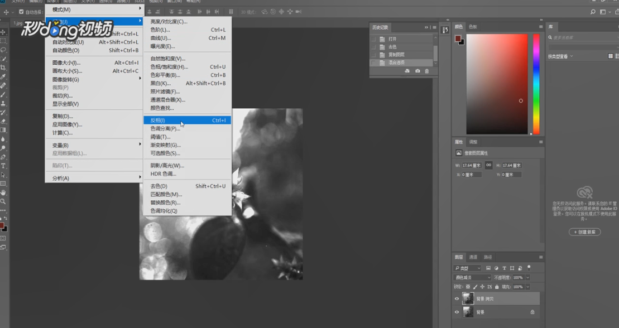Lock transparent pixels in the Layers panel
619x328 pixels.
467,287
